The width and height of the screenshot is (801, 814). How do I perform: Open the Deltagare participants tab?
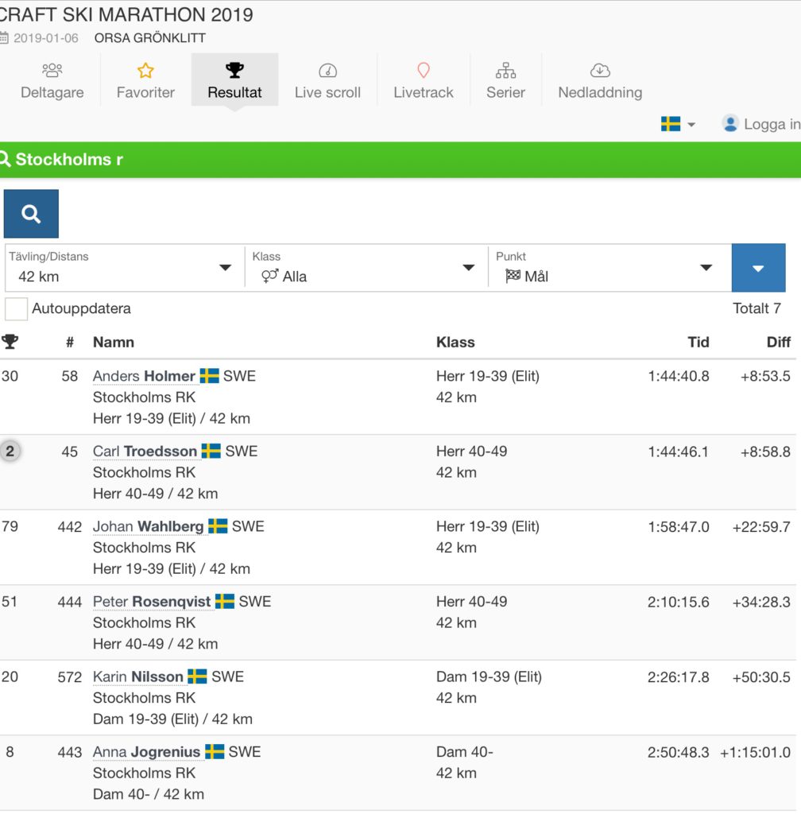click(52, 80)
